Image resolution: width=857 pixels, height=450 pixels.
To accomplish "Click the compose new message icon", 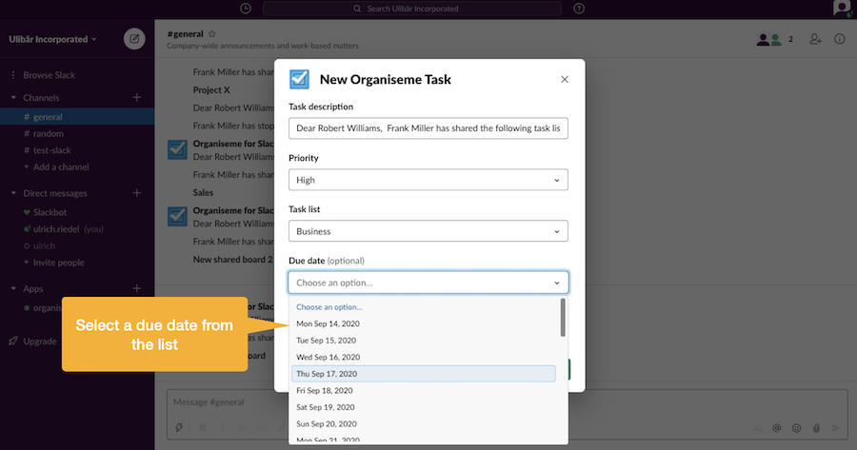I will pos(134,40).
